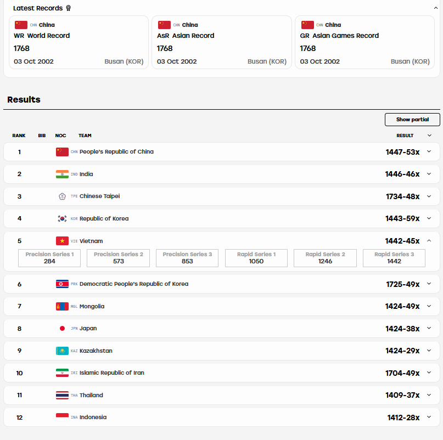Expand Mongolia's result row chevron
This screenshot has height=440, width=443.
429,306
